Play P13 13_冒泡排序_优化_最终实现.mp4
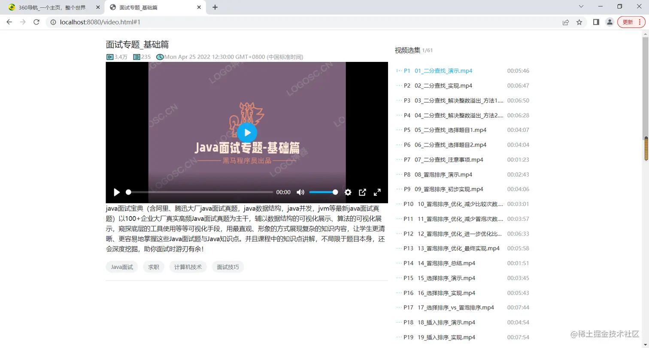Viewport: 649px width, 348px height. click(x=463, y=248)
